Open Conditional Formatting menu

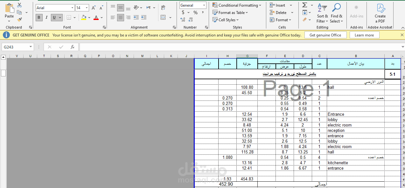point(237,5)
